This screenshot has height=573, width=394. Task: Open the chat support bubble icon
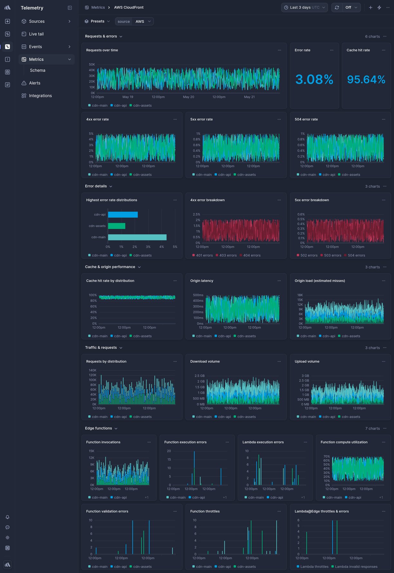[x=7, y=527]
